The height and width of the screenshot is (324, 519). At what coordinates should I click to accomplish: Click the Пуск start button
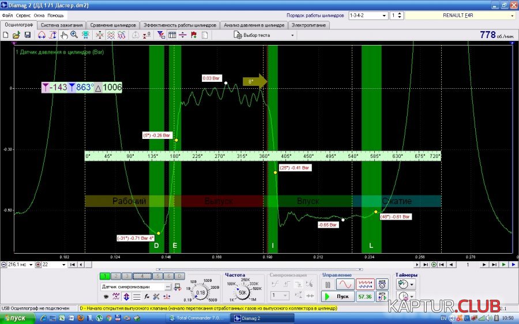click(x=337, y=296)
